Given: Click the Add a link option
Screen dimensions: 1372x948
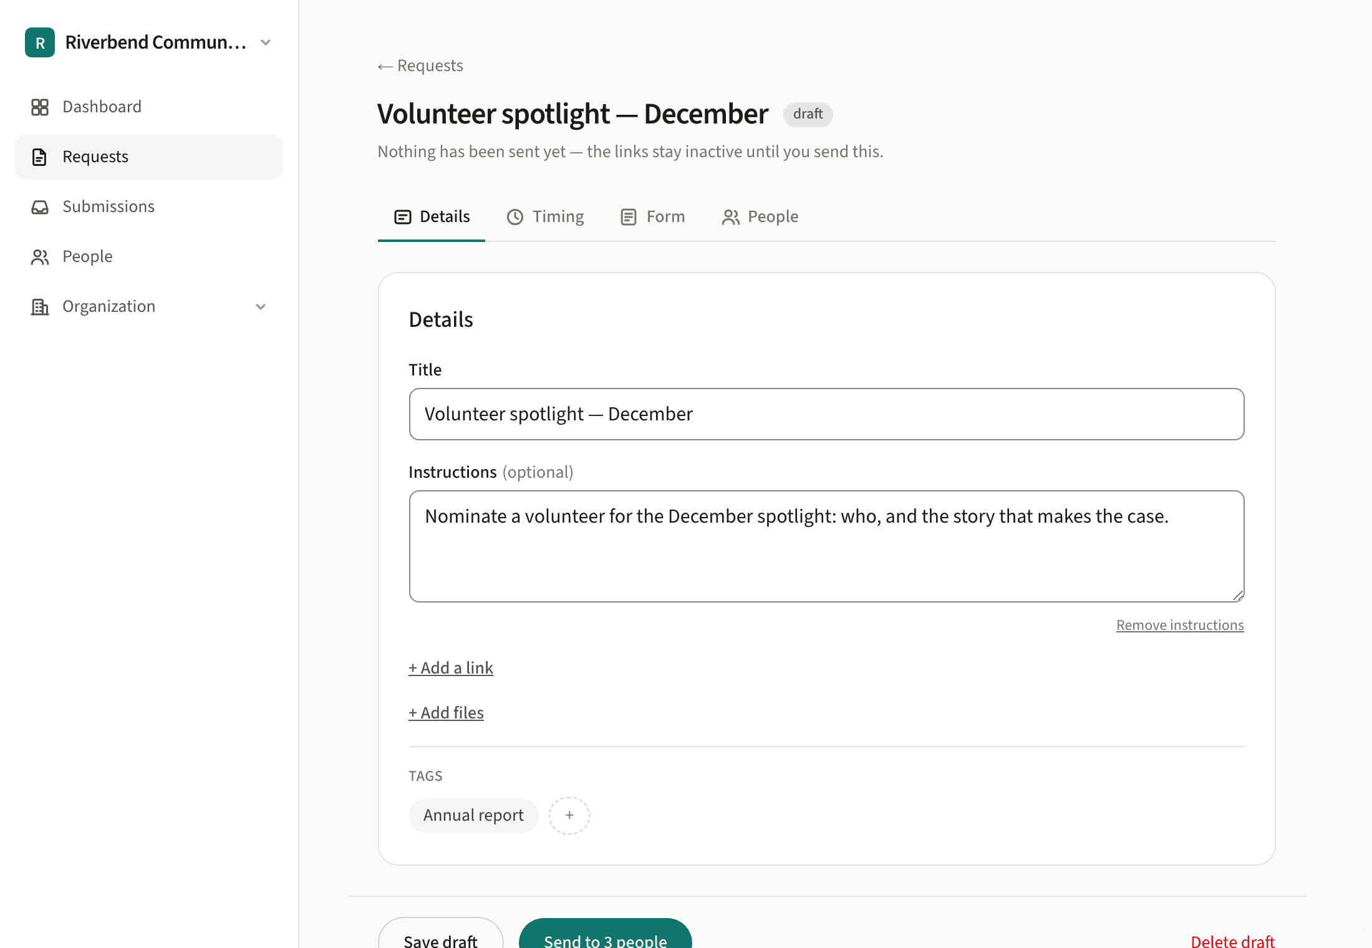Looking at the screenshot, I should click(x=451, y=668).
